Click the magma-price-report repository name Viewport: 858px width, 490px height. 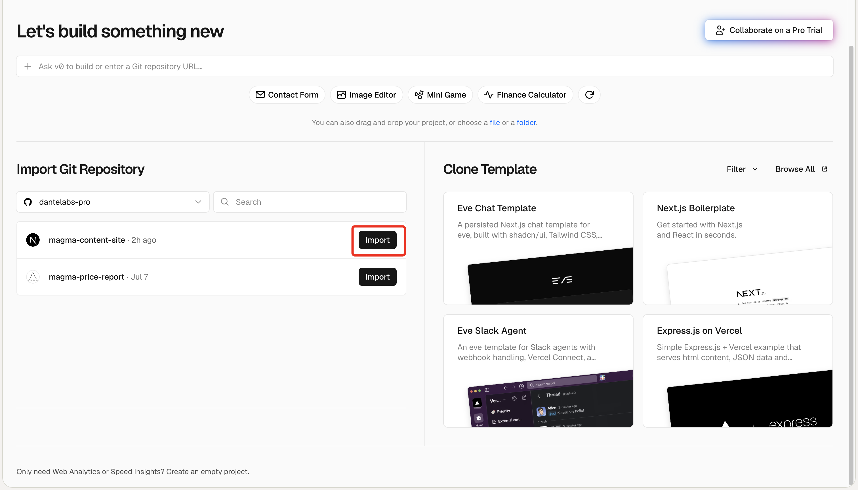tap(87, 277)
